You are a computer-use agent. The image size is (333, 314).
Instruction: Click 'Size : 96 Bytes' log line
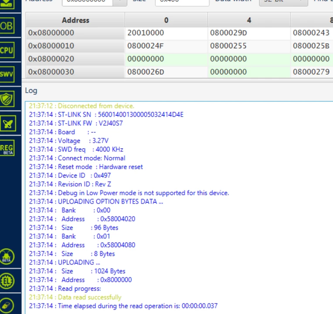coord(74,227)
